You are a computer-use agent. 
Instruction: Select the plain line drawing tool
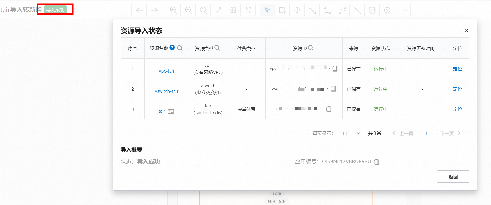click(357, 10)
